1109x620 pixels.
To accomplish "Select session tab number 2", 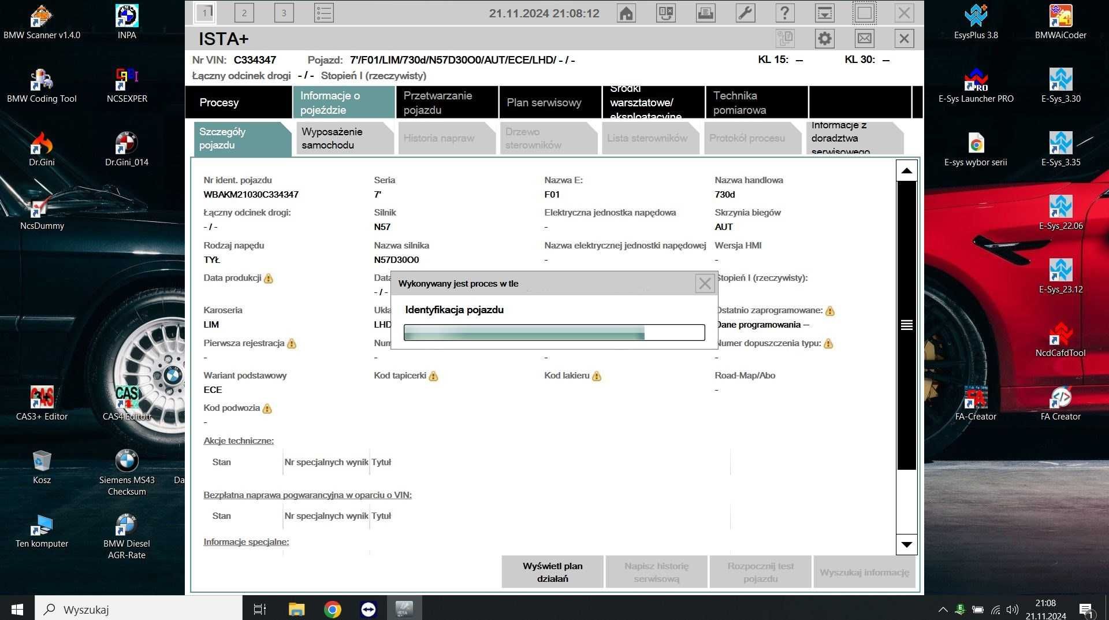I will pos(244,13).
